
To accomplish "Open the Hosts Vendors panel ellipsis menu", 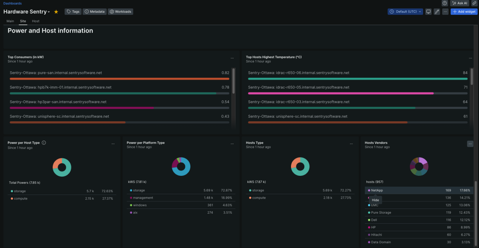I will pos(470,143).
